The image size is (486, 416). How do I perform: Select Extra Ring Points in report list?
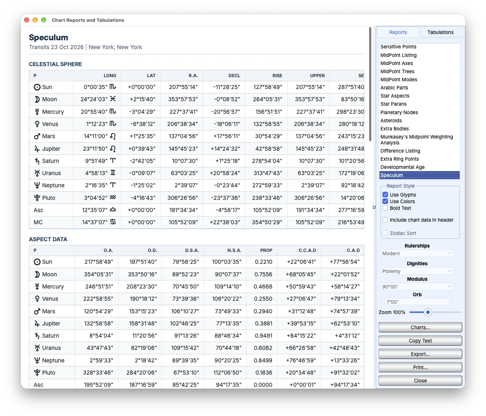(420, 159)
